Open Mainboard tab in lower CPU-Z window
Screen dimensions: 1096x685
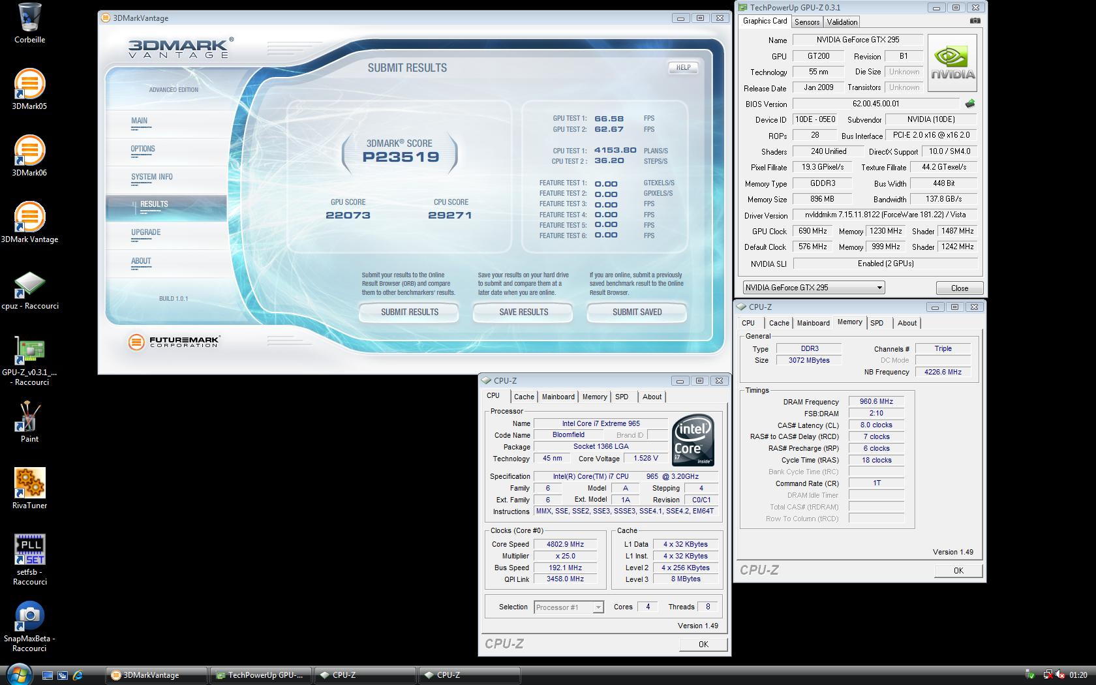pos(558,397)
